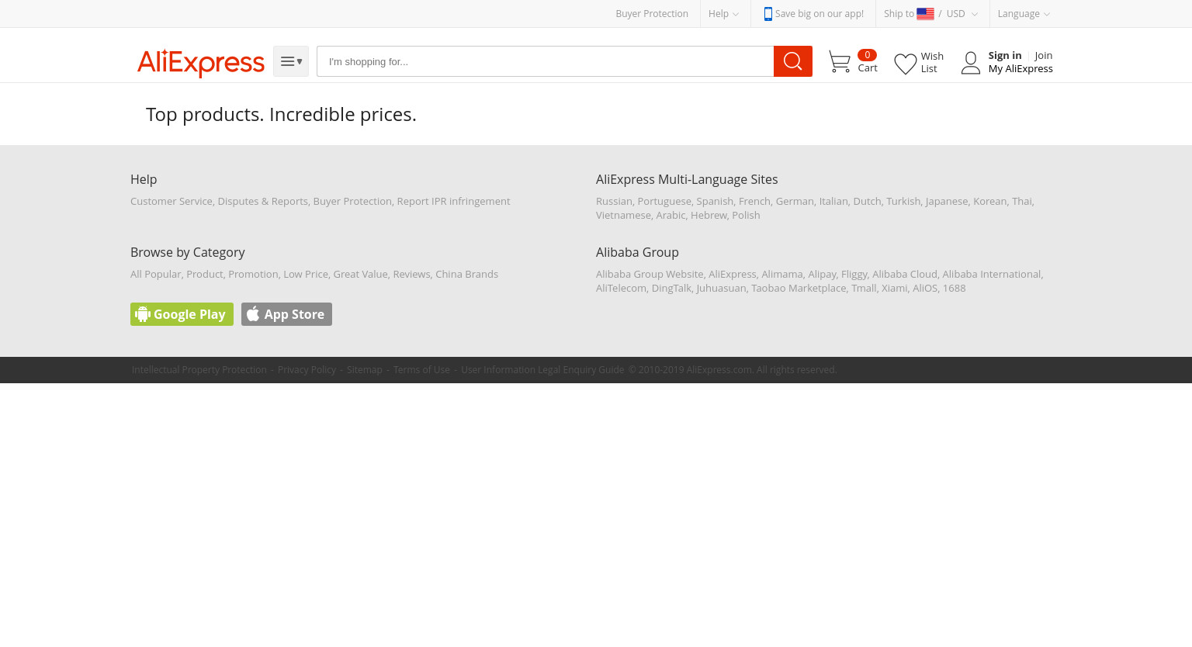Image resolution: width=1192 pixels, height=647 pixels.
Task: Open the Promotion category link
Action: 253,274
